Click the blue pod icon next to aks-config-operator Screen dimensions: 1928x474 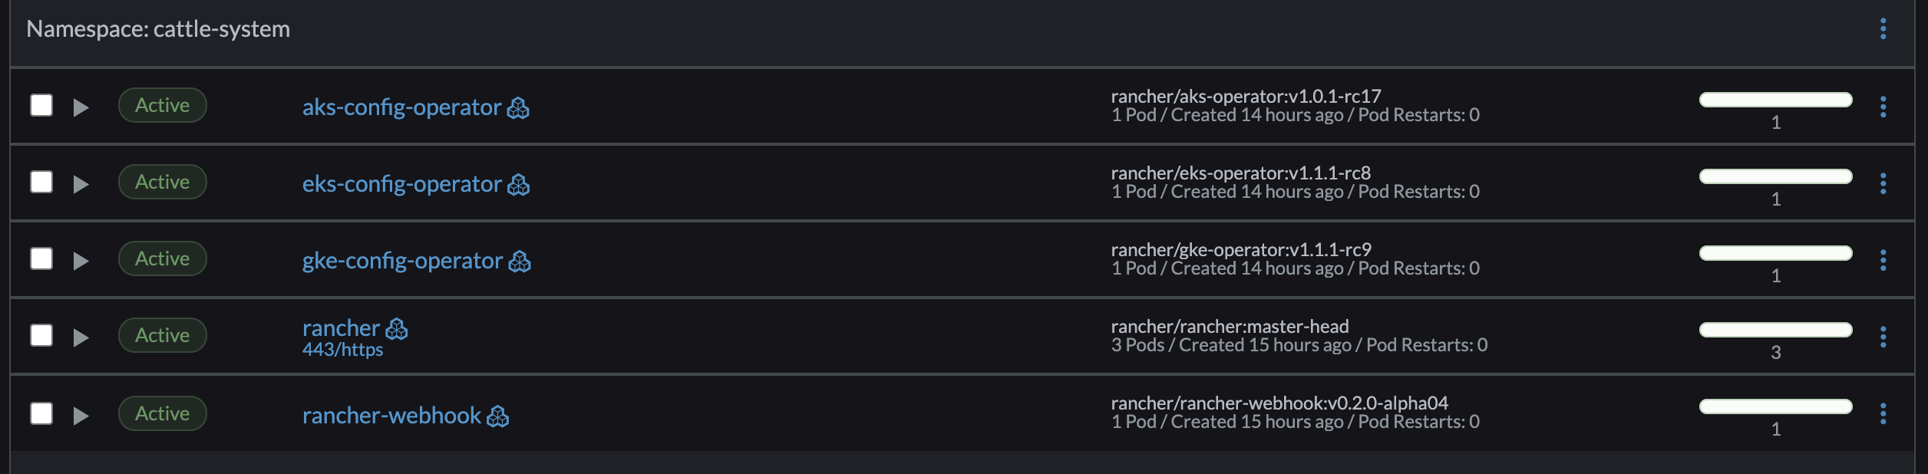pos(520,109)
